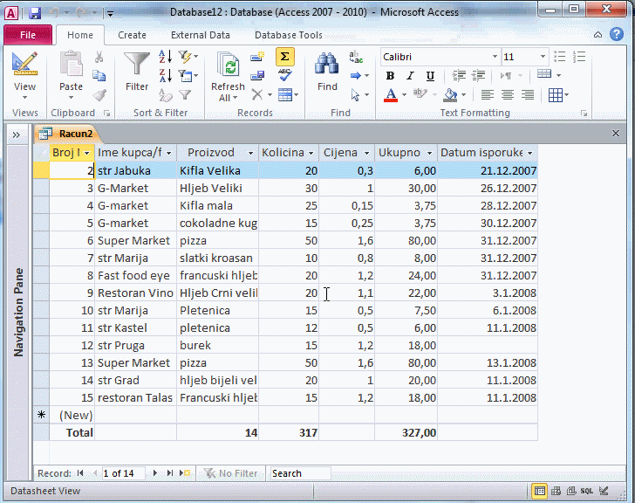
Task: Select the Racun2 document tab
Action: 67,134
